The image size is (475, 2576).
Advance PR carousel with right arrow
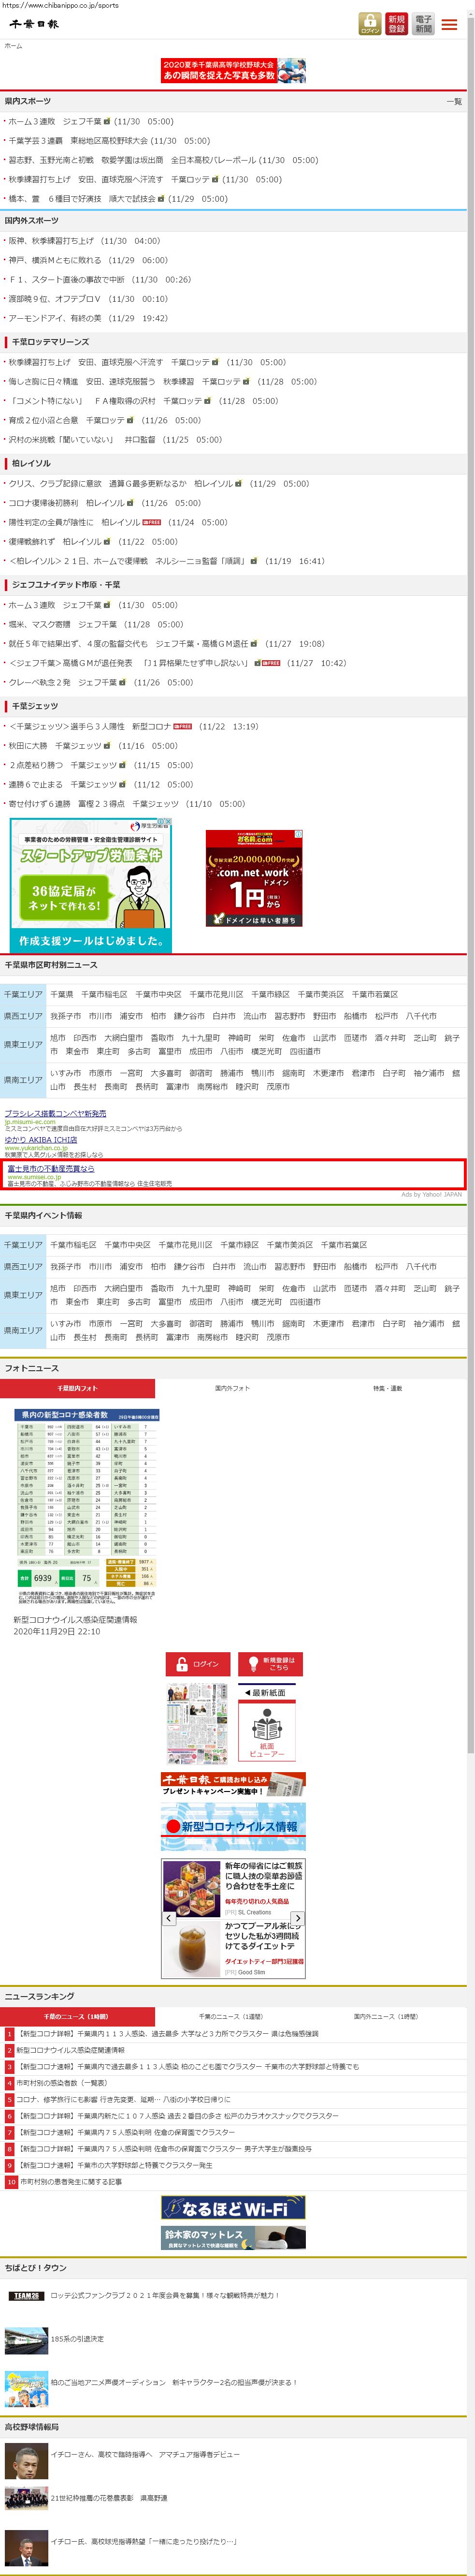coord(297,1918)
